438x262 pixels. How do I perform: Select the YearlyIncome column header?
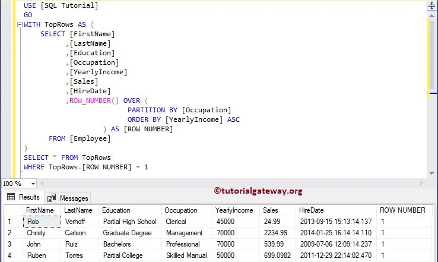pyautogui.click(x=236, y=210)
